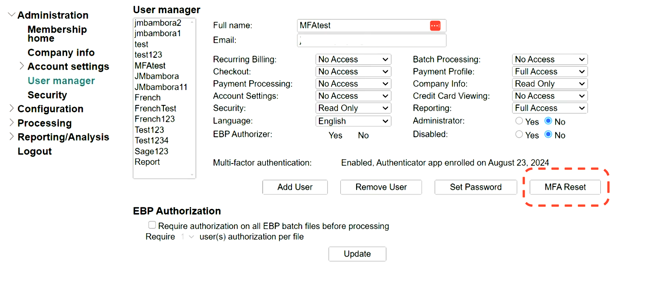Enable authorization requirement on all EBP batch files
The height and width of the screenshot is (305, 668).
pyautogui.click(x=152, y=225)
